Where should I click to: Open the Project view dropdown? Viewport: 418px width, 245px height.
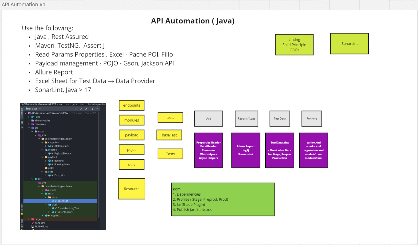pyautogui.click(x=40, y=109)
